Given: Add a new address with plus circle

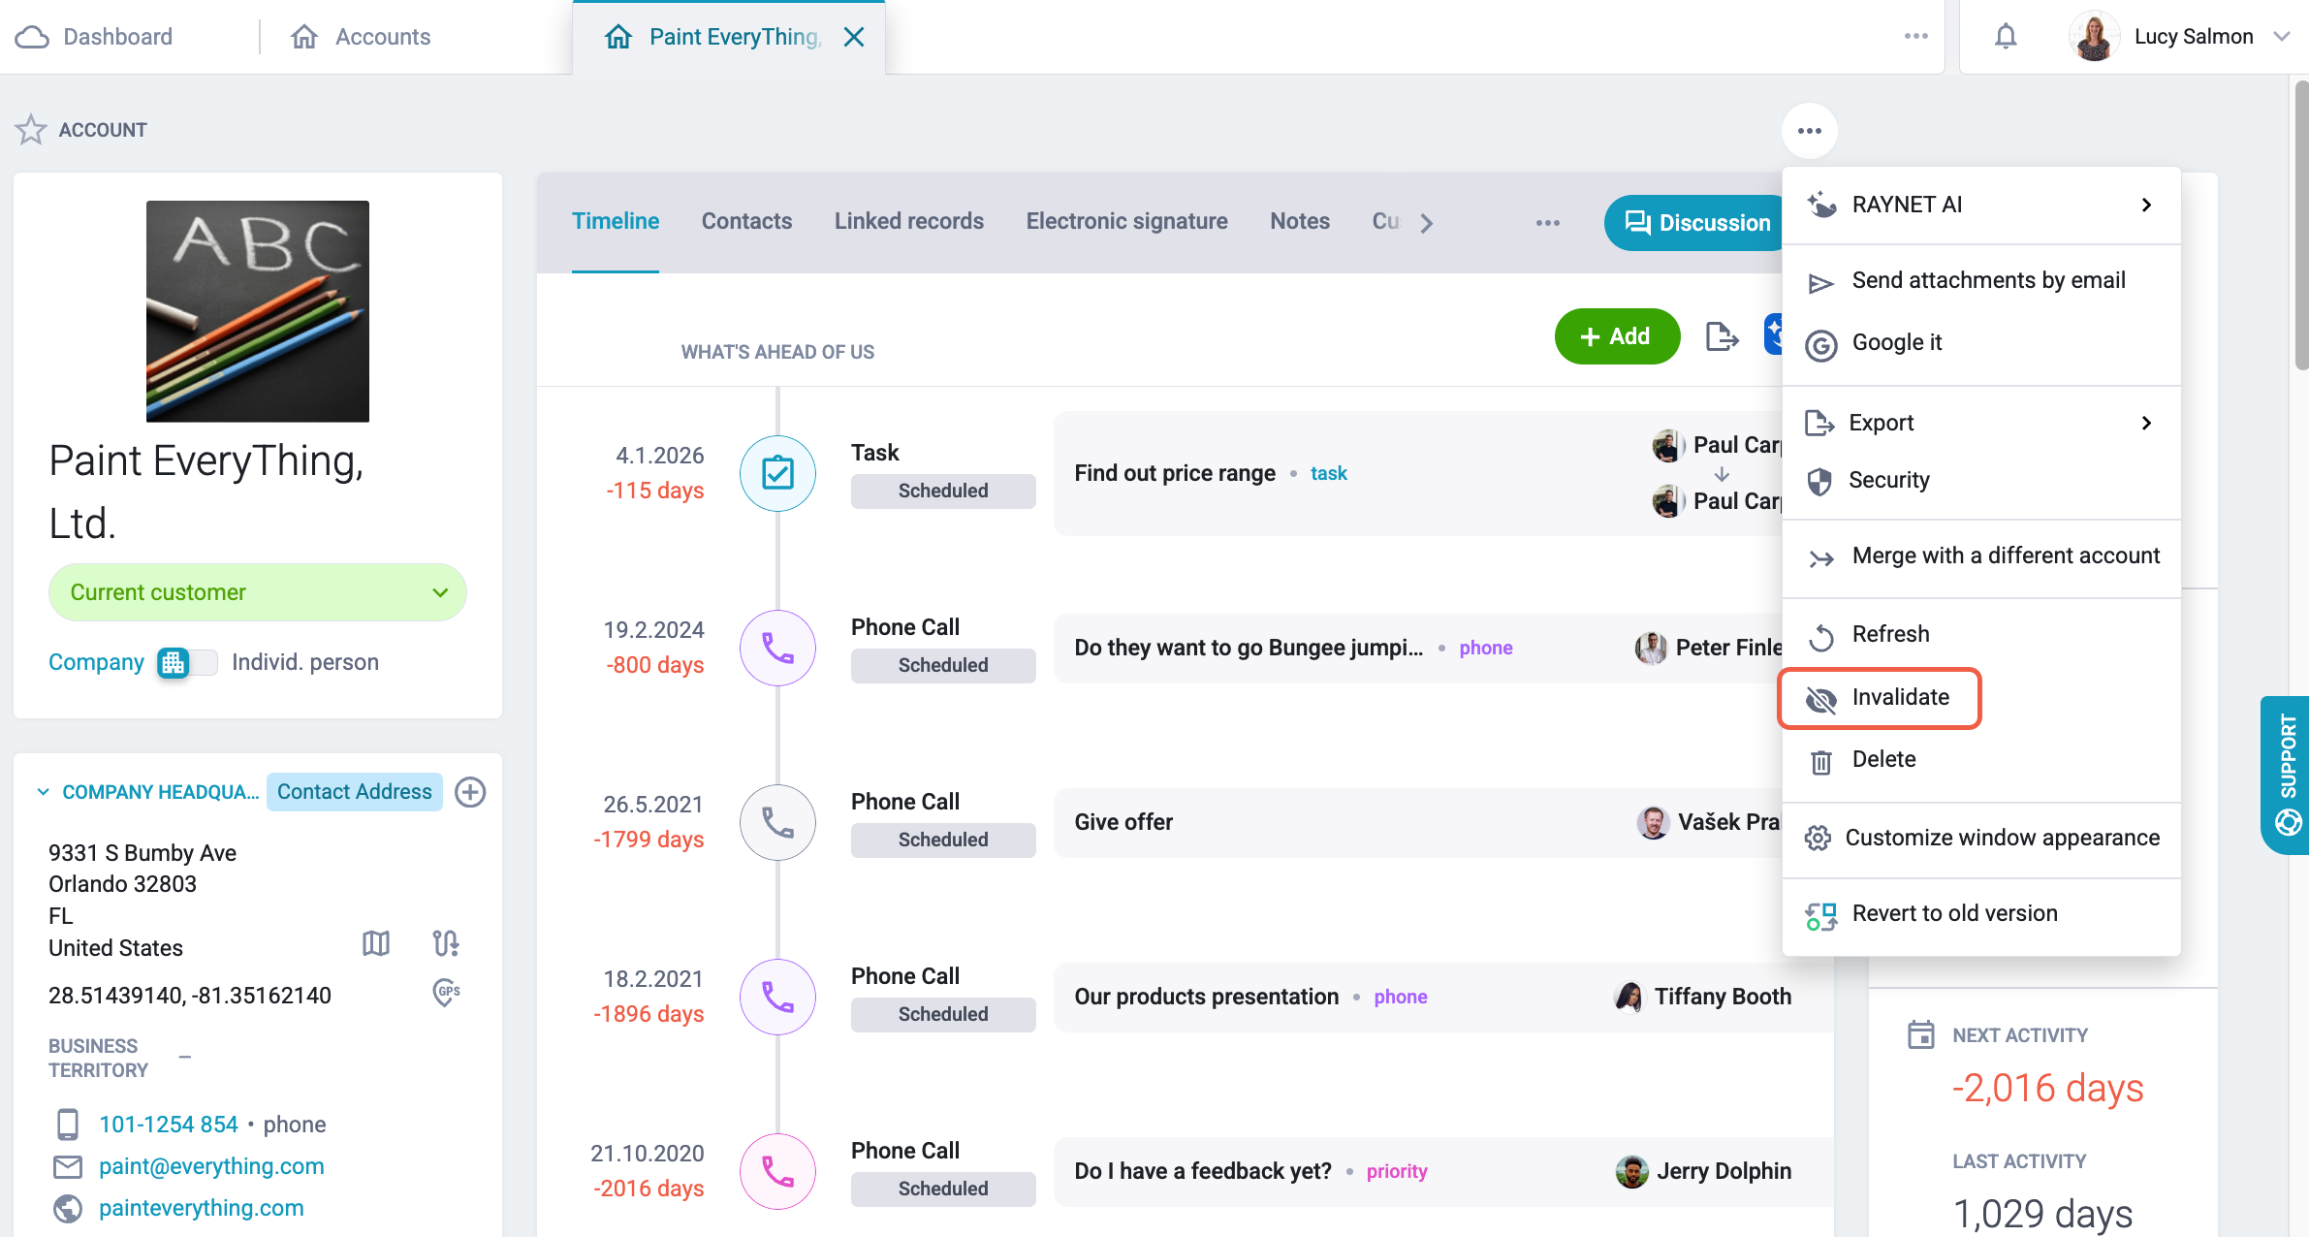Looking at the screenshot, I should (x=470, y=792).
